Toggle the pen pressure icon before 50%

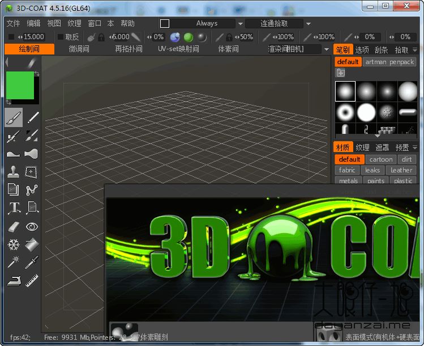219,37
